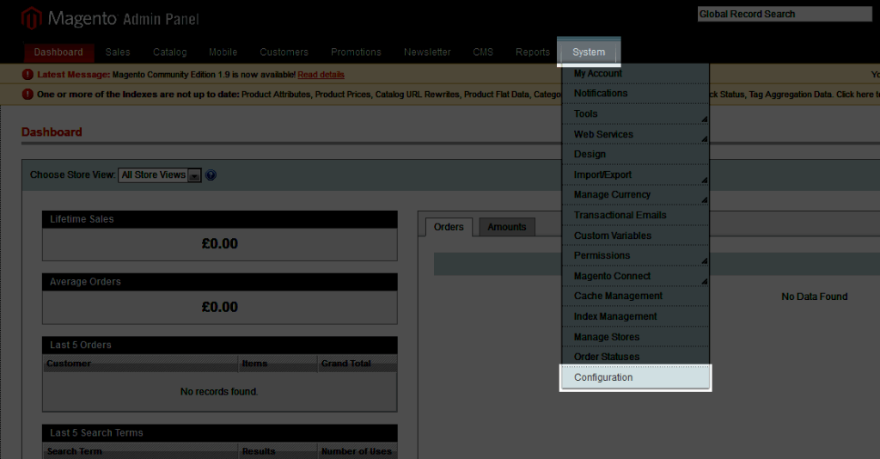Click the Latest Message red alert icon
Viewport: 880px width, 459px height.
click(28, 75)
